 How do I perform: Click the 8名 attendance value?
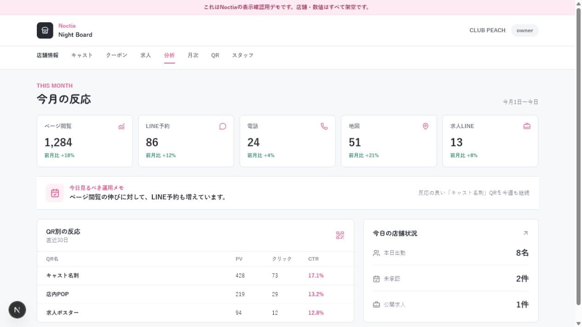coord(522,253)
